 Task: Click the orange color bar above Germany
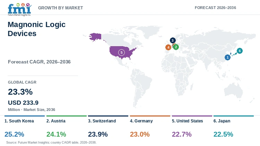(x=150, y=116)
